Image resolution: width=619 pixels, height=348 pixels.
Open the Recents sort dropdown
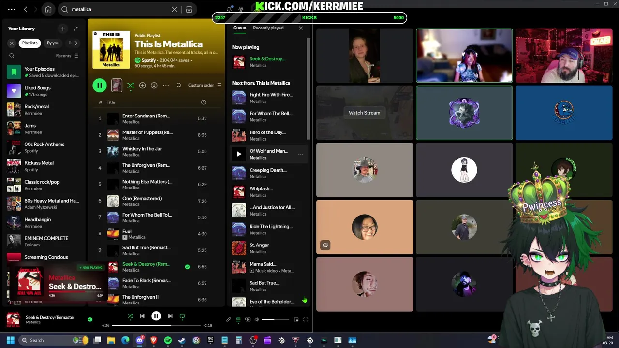pyautogui.click(x=67, y=56)
